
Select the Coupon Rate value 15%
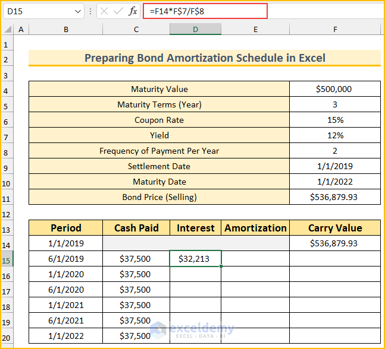335,120
